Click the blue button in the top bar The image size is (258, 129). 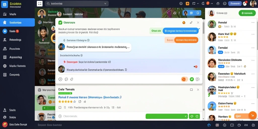pos(235,4)
